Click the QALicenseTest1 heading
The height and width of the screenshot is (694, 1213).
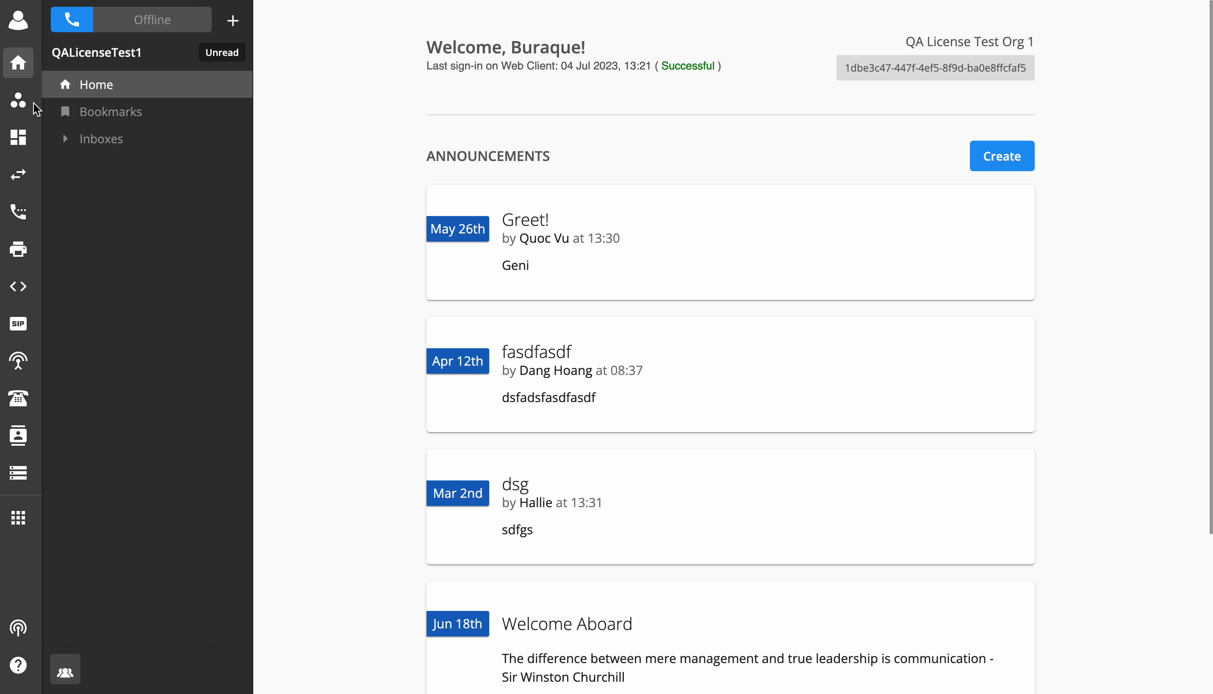point(97,53)
